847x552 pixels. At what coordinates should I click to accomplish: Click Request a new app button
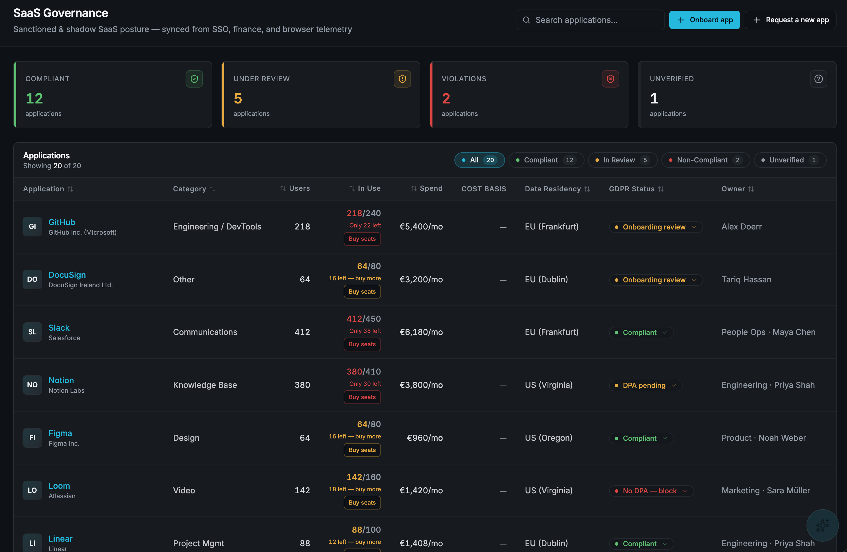click(x=790, y=20)
